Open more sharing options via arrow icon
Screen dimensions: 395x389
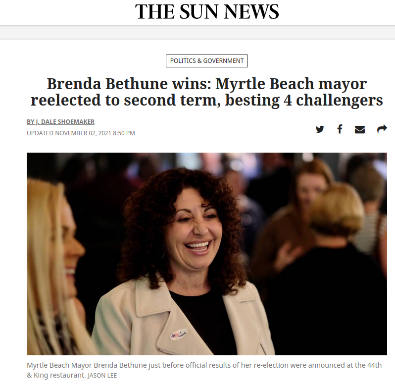click(382, 129)
